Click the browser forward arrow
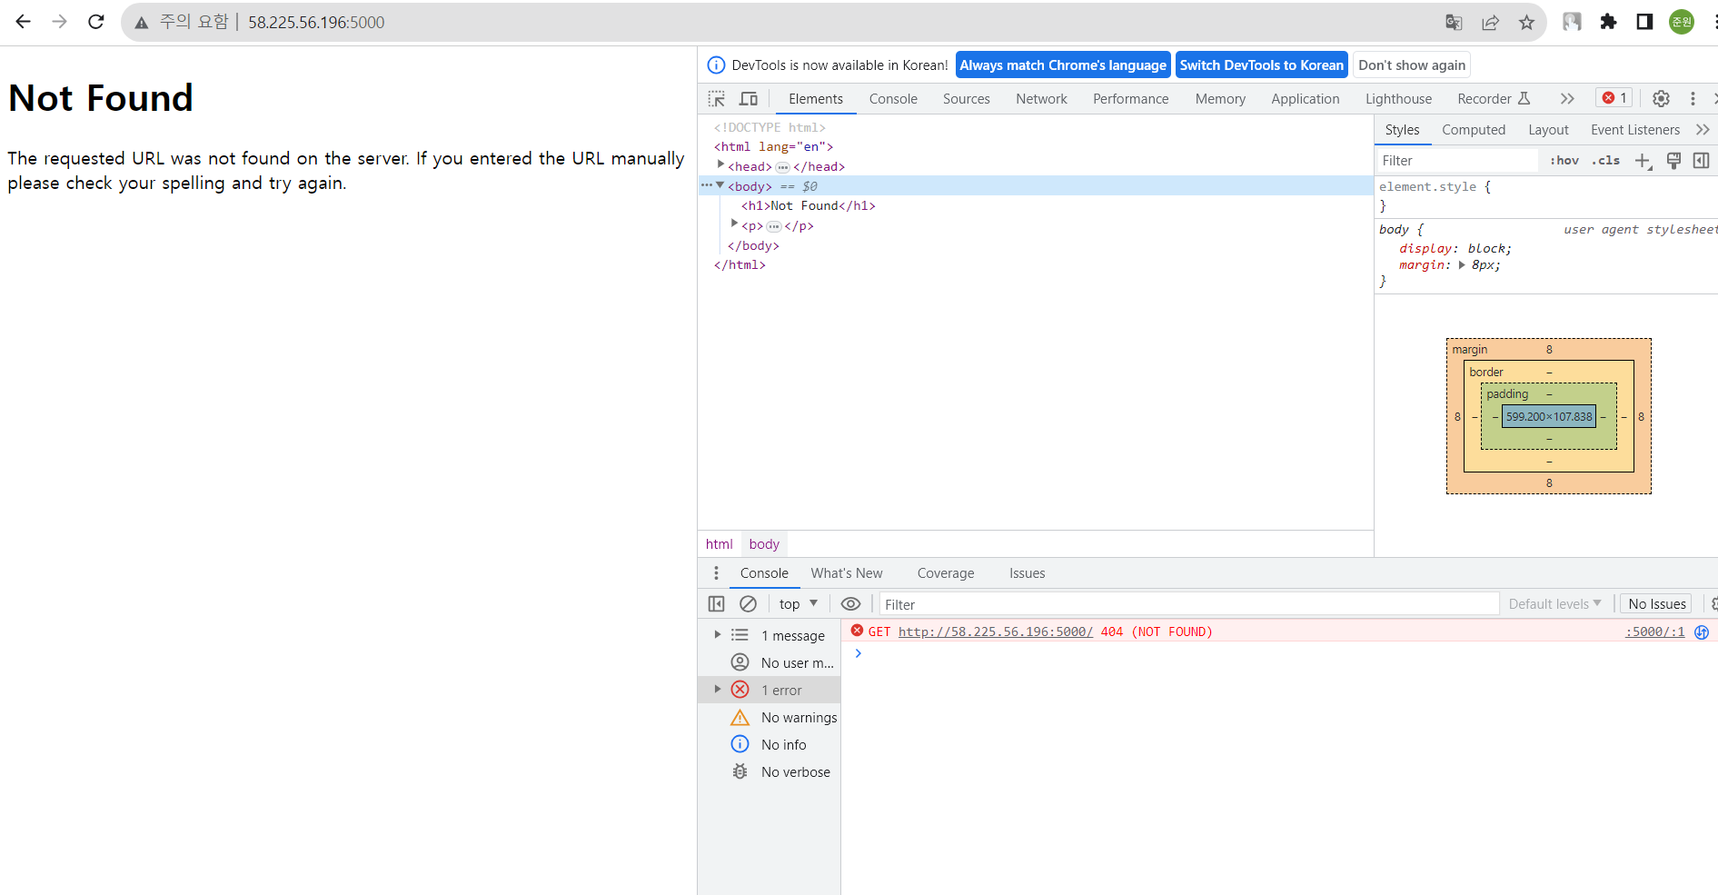This screenshot has width=1718, height=895. [60, 22]
